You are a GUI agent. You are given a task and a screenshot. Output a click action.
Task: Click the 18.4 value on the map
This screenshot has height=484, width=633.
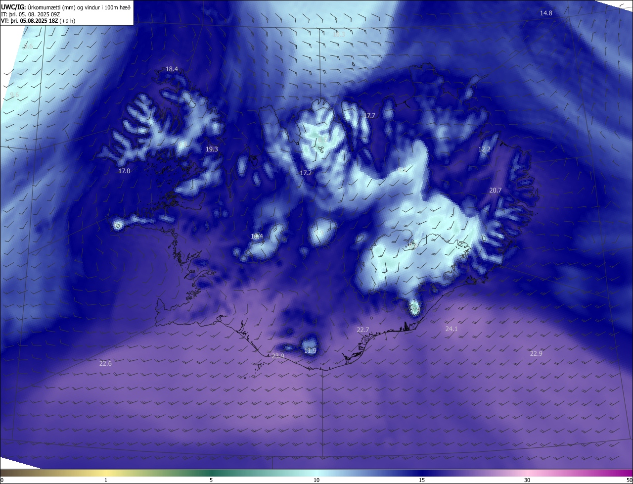pos(172,69)
